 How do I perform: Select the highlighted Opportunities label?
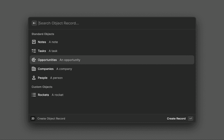(47, 60)
